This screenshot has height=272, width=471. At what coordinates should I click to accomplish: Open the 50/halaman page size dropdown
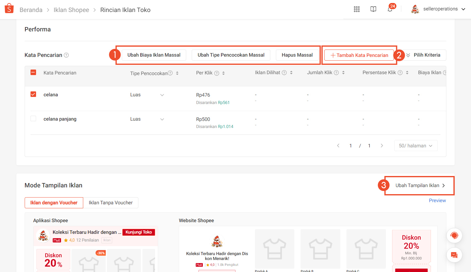416,145
